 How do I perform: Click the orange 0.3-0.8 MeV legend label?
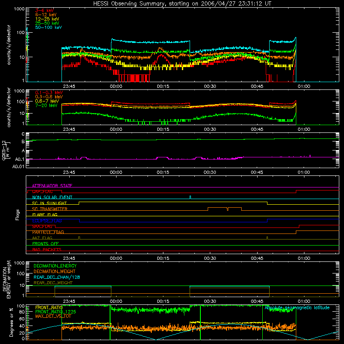49,97
